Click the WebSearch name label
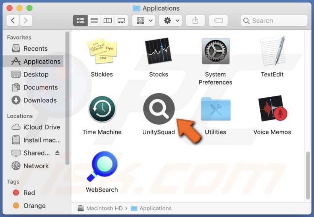This screenshot has width=314, height=217. click(x=102, y=190)
